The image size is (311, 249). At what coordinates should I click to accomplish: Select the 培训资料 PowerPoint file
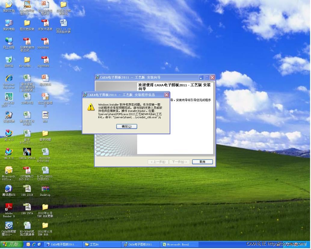tap(45, 80)
